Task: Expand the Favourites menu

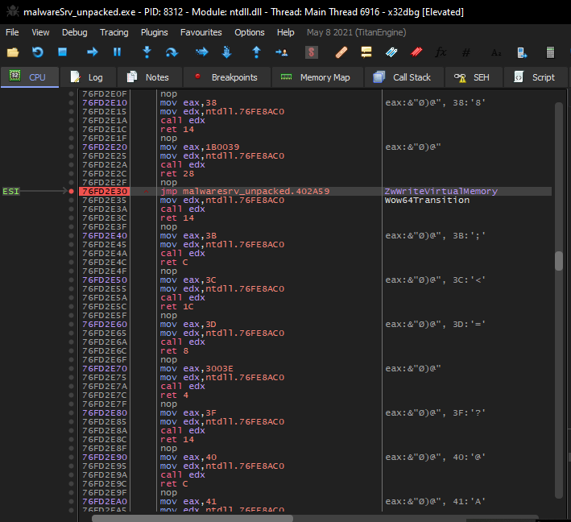Action: [x=201, y=32]
